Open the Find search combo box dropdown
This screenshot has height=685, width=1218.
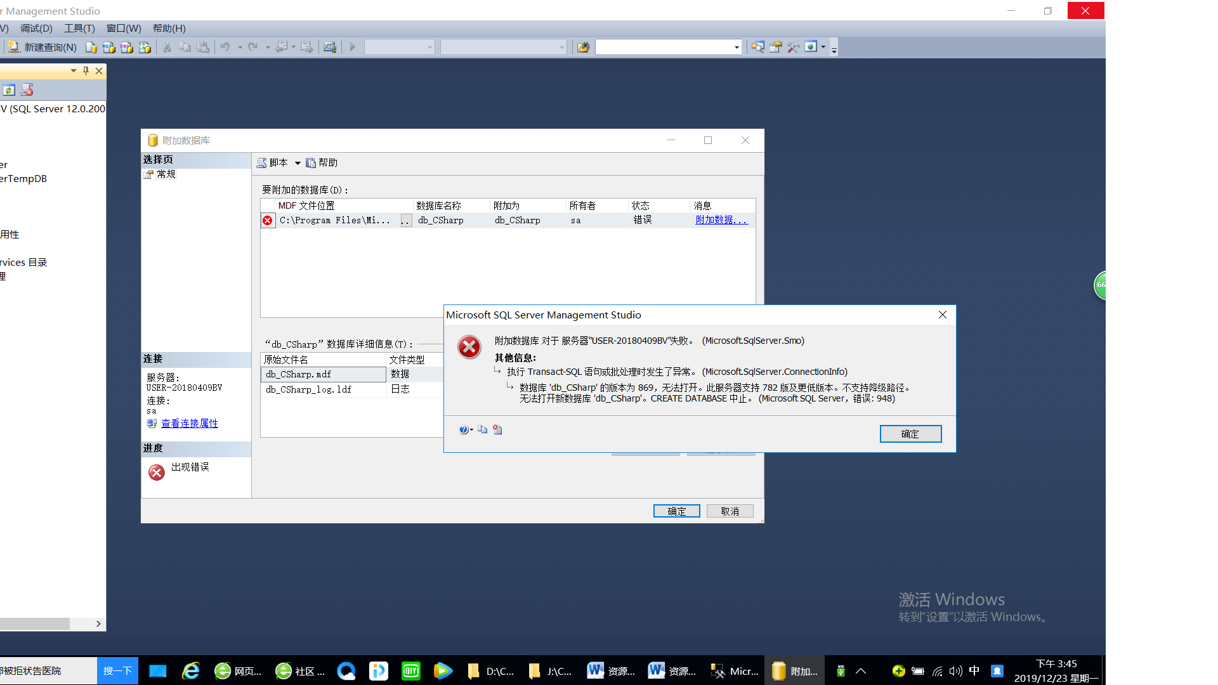(x=737, y=47)
